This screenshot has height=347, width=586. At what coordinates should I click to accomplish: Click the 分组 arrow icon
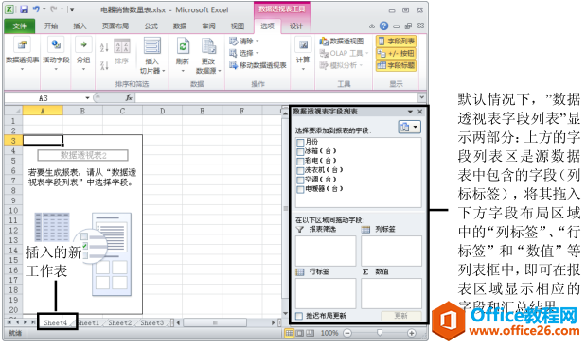coord(83,45)
